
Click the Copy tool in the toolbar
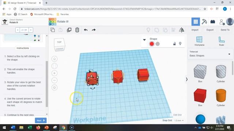pyautogui.click(x=53, y=30)
